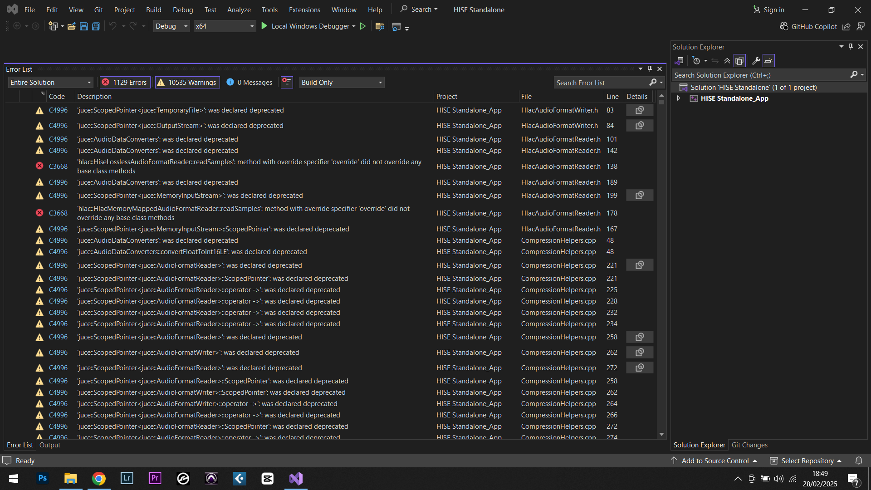Expand the HISE Standalone_App project node
Viewport: 871px width, 490px height.
(x=679, y=98)
